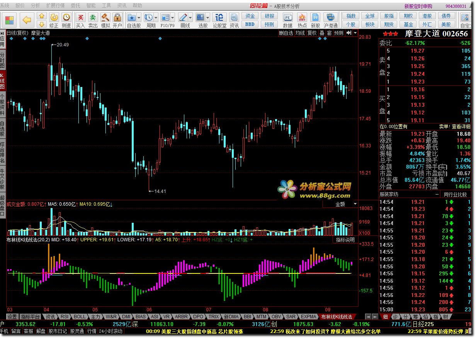The width and height of the screenshot is (476, 338).
Task: Switch to the BOLL indicator tab
Action: (80, 316)
